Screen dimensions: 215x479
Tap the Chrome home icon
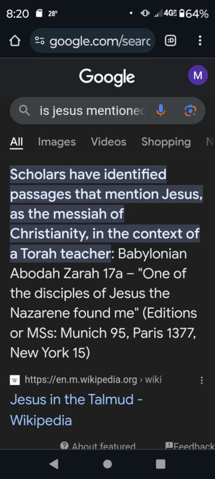(15, 41)
